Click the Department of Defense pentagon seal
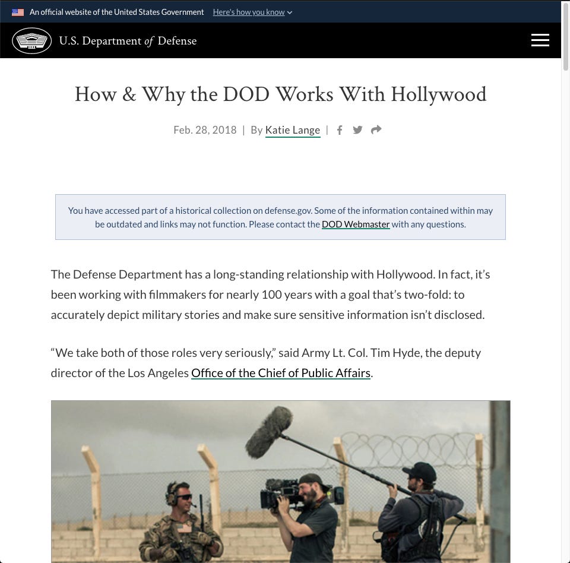The image size is (570, 563). [32, 40]
